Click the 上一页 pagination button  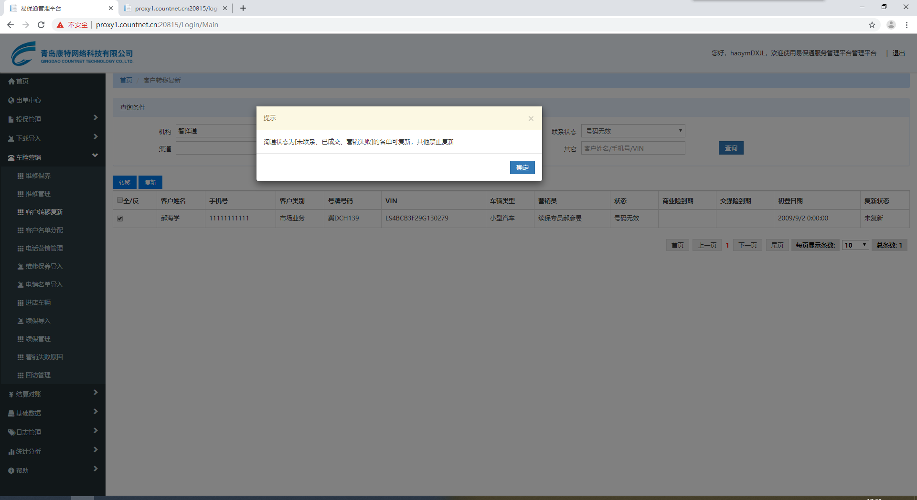pos(707,245)
